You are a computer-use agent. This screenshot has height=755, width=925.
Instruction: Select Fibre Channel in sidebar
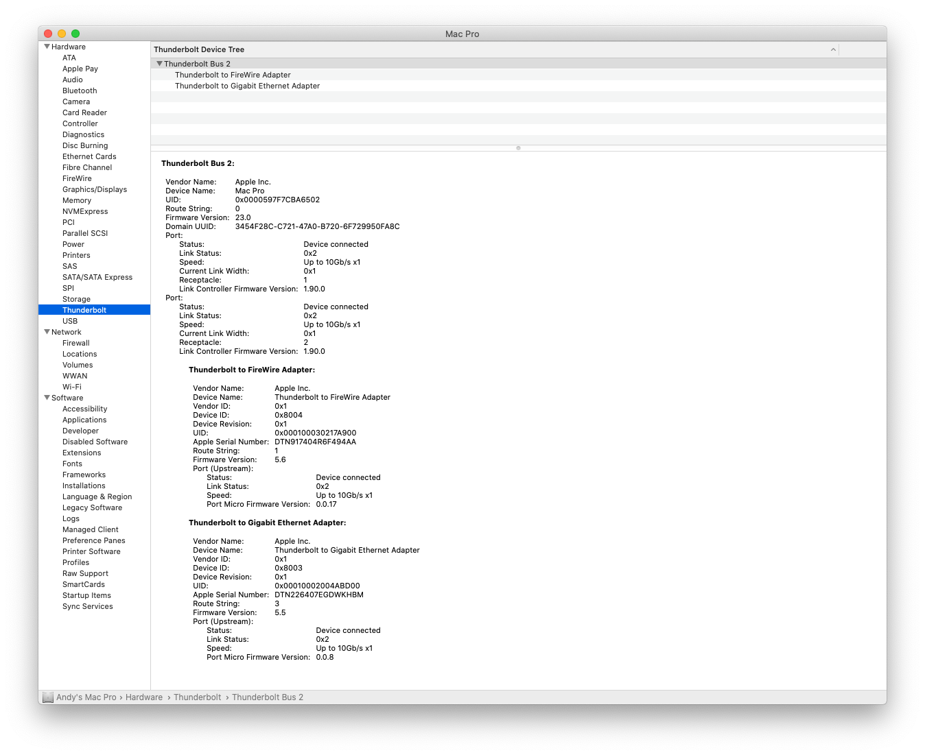tap(87, 167)
